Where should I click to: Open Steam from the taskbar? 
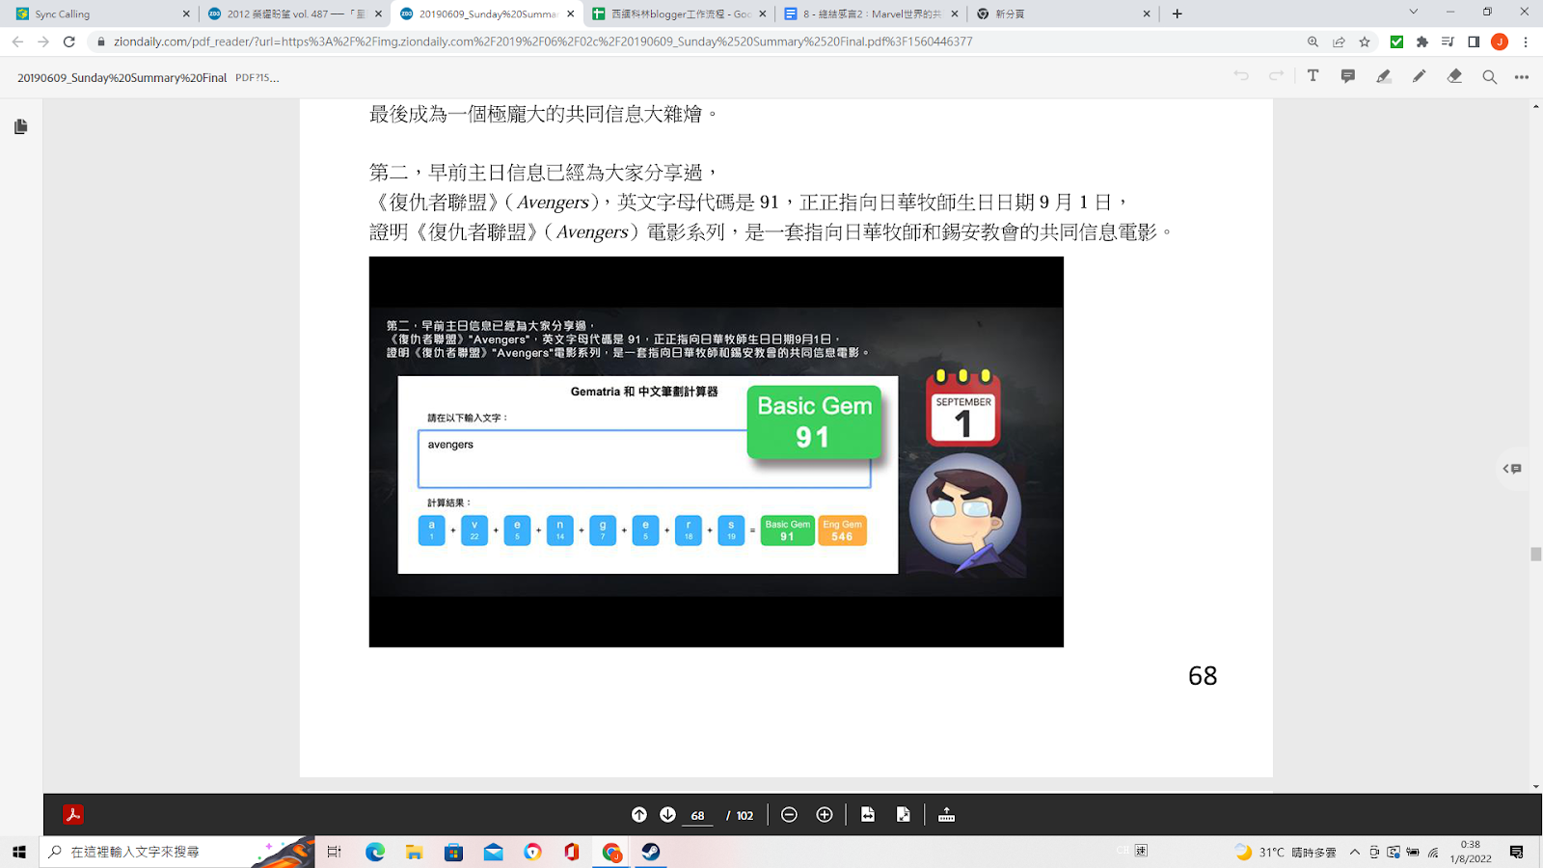[651, 852]
